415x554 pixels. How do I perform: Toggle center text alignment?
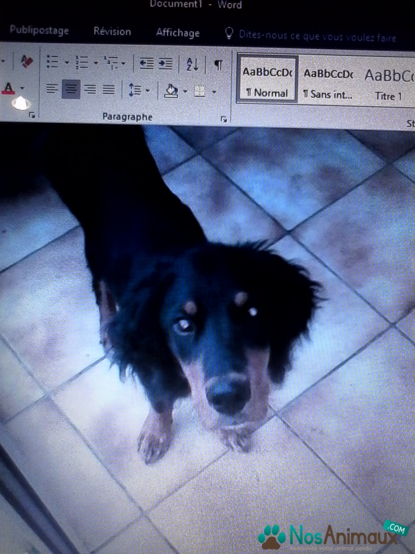click(71, 89)
